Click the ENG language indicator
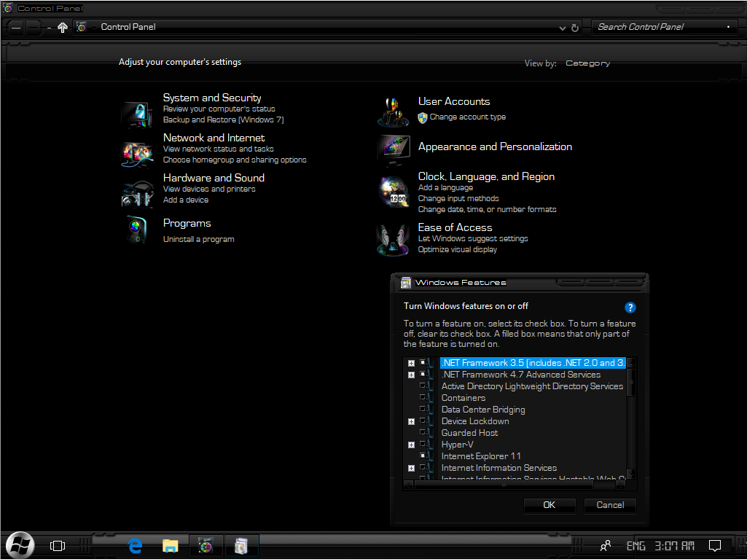747x559 pixels. point(635,546)
